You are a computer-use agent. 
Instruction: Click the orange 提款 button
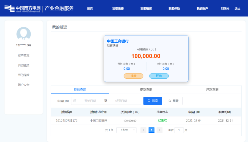tap(133, 76)
